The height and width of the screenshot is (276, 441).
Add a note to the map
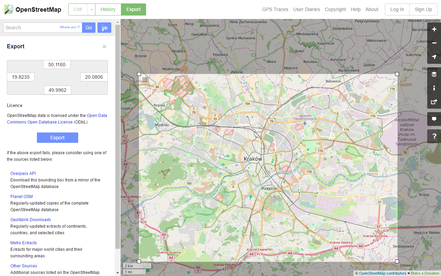434,119
